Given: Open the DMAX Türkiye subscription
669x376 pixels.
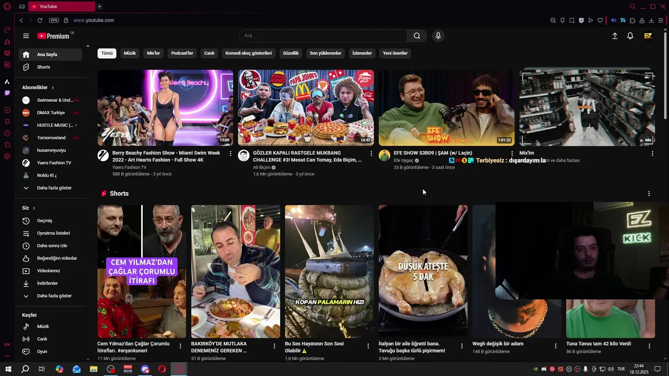Looking at the screenshot, I should click(x=50, y=112).
